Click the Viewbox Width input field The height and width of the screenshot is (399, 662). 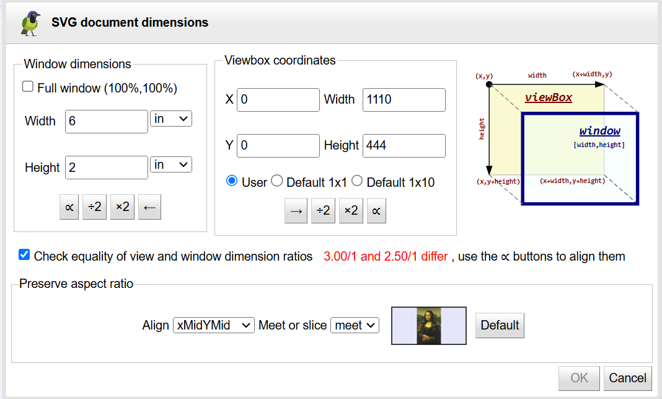pyautogui.click(x=404, y=100)
